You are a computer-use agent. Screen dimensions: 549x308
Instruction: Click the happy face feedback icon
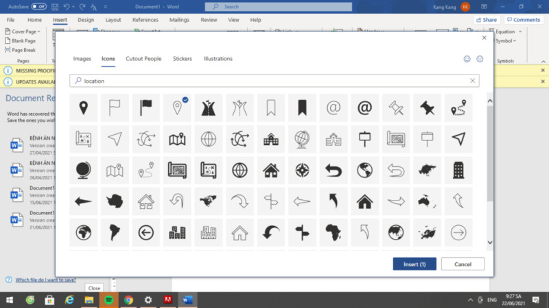point(467,59)
